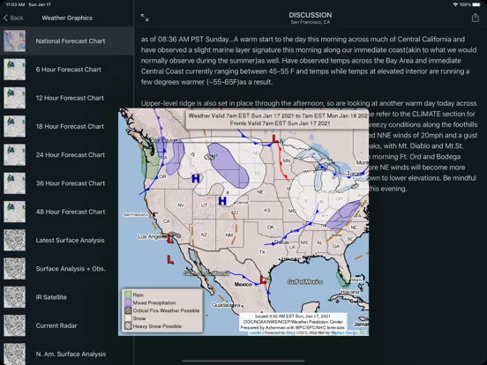
Task: Click the L symbol near Los Angeles
Action: point(170,239)
